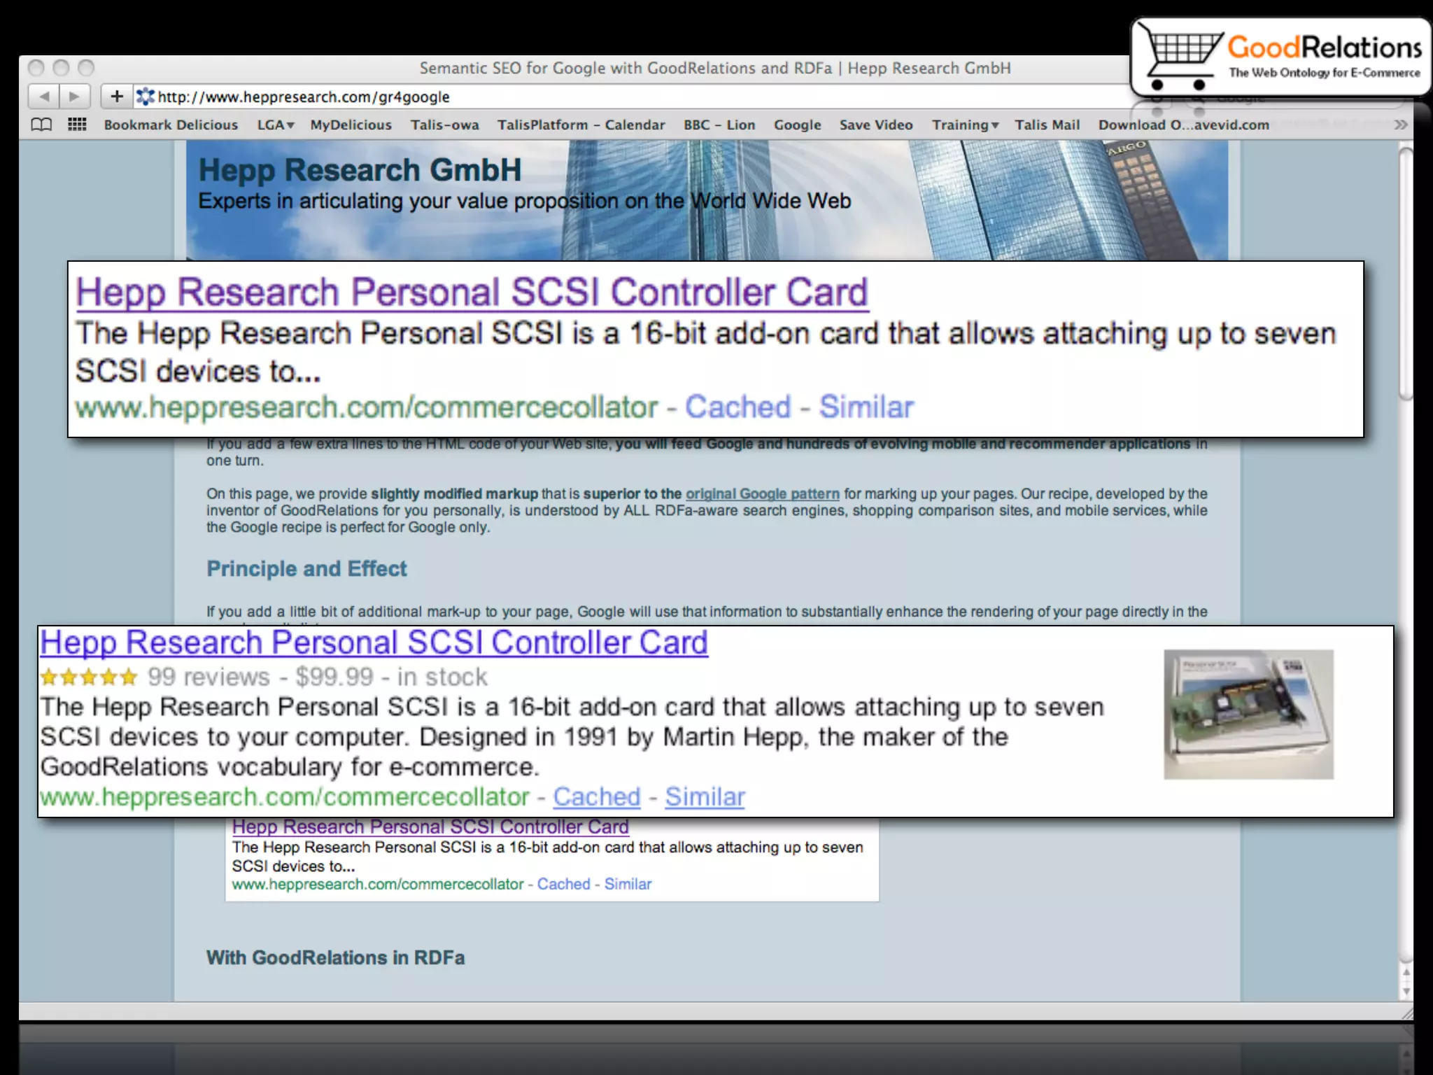Click Similar link in the top plain result
This screenshot has width=1433, height=1075.
point(866,407)
